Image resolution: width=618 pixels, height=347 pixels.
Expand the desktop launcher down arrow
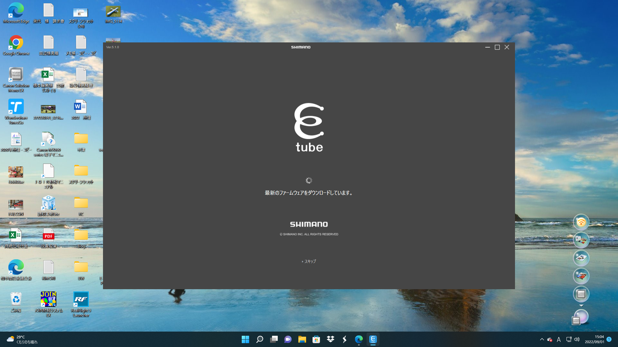coord(581,305)
